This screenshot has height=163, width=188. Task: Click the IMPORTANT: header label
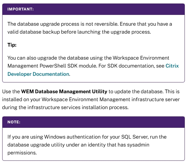[21, 9]
